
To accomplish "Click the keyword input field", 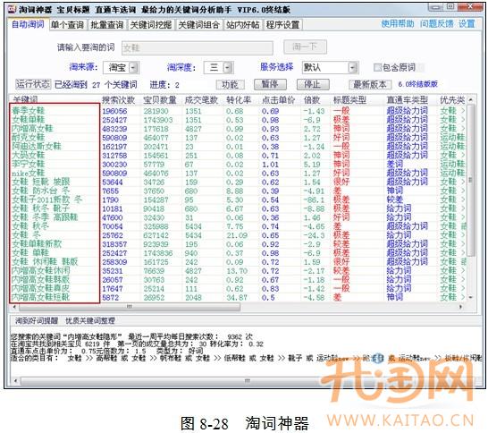I will click(x=198, y=48).
